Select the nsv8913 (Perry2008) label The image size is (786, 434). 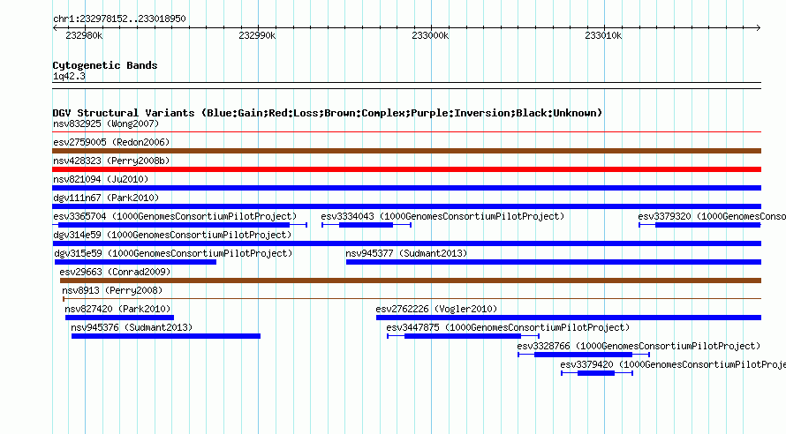click(112, 290)
